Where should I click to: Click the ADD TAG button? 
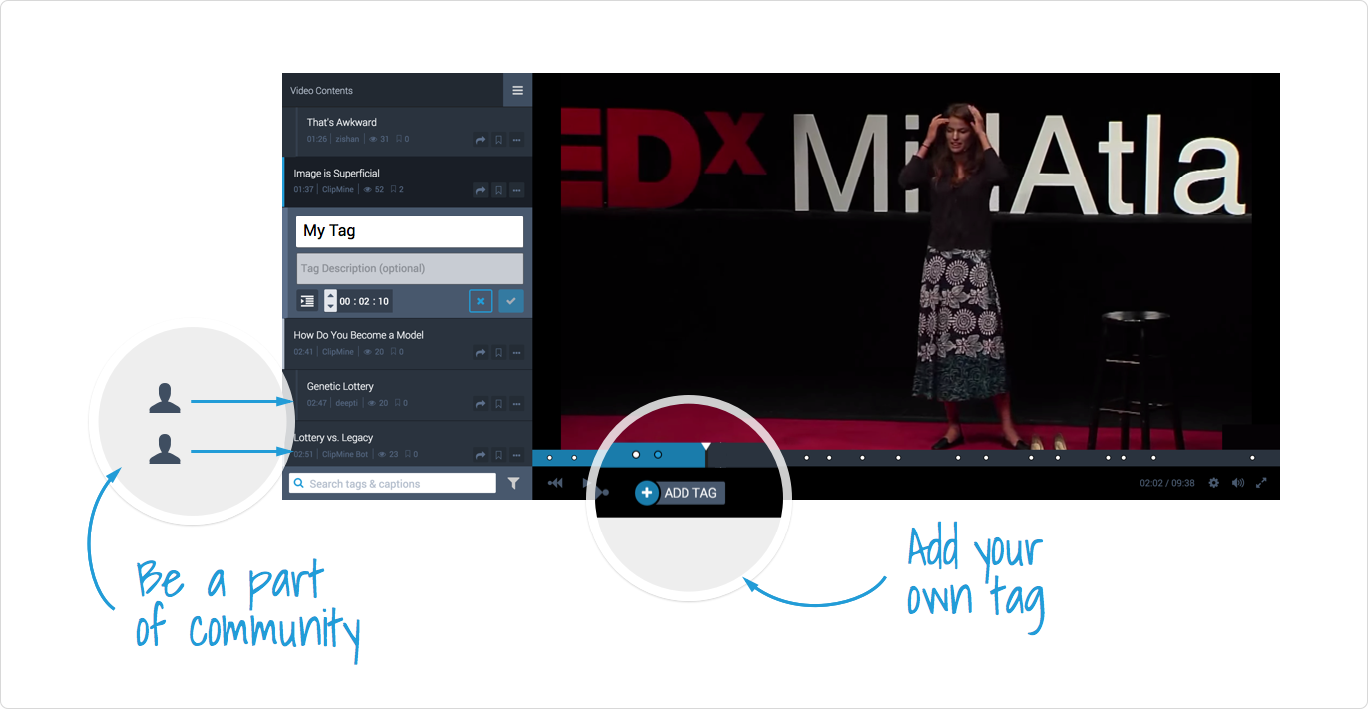point(680,493)
